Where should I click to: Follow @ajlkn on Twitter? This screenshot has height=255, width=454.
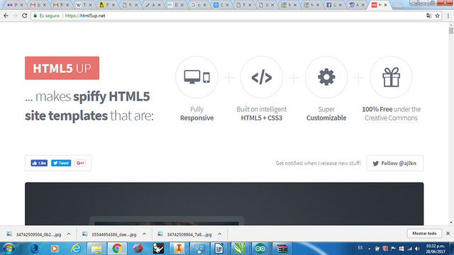pos(395,163)
